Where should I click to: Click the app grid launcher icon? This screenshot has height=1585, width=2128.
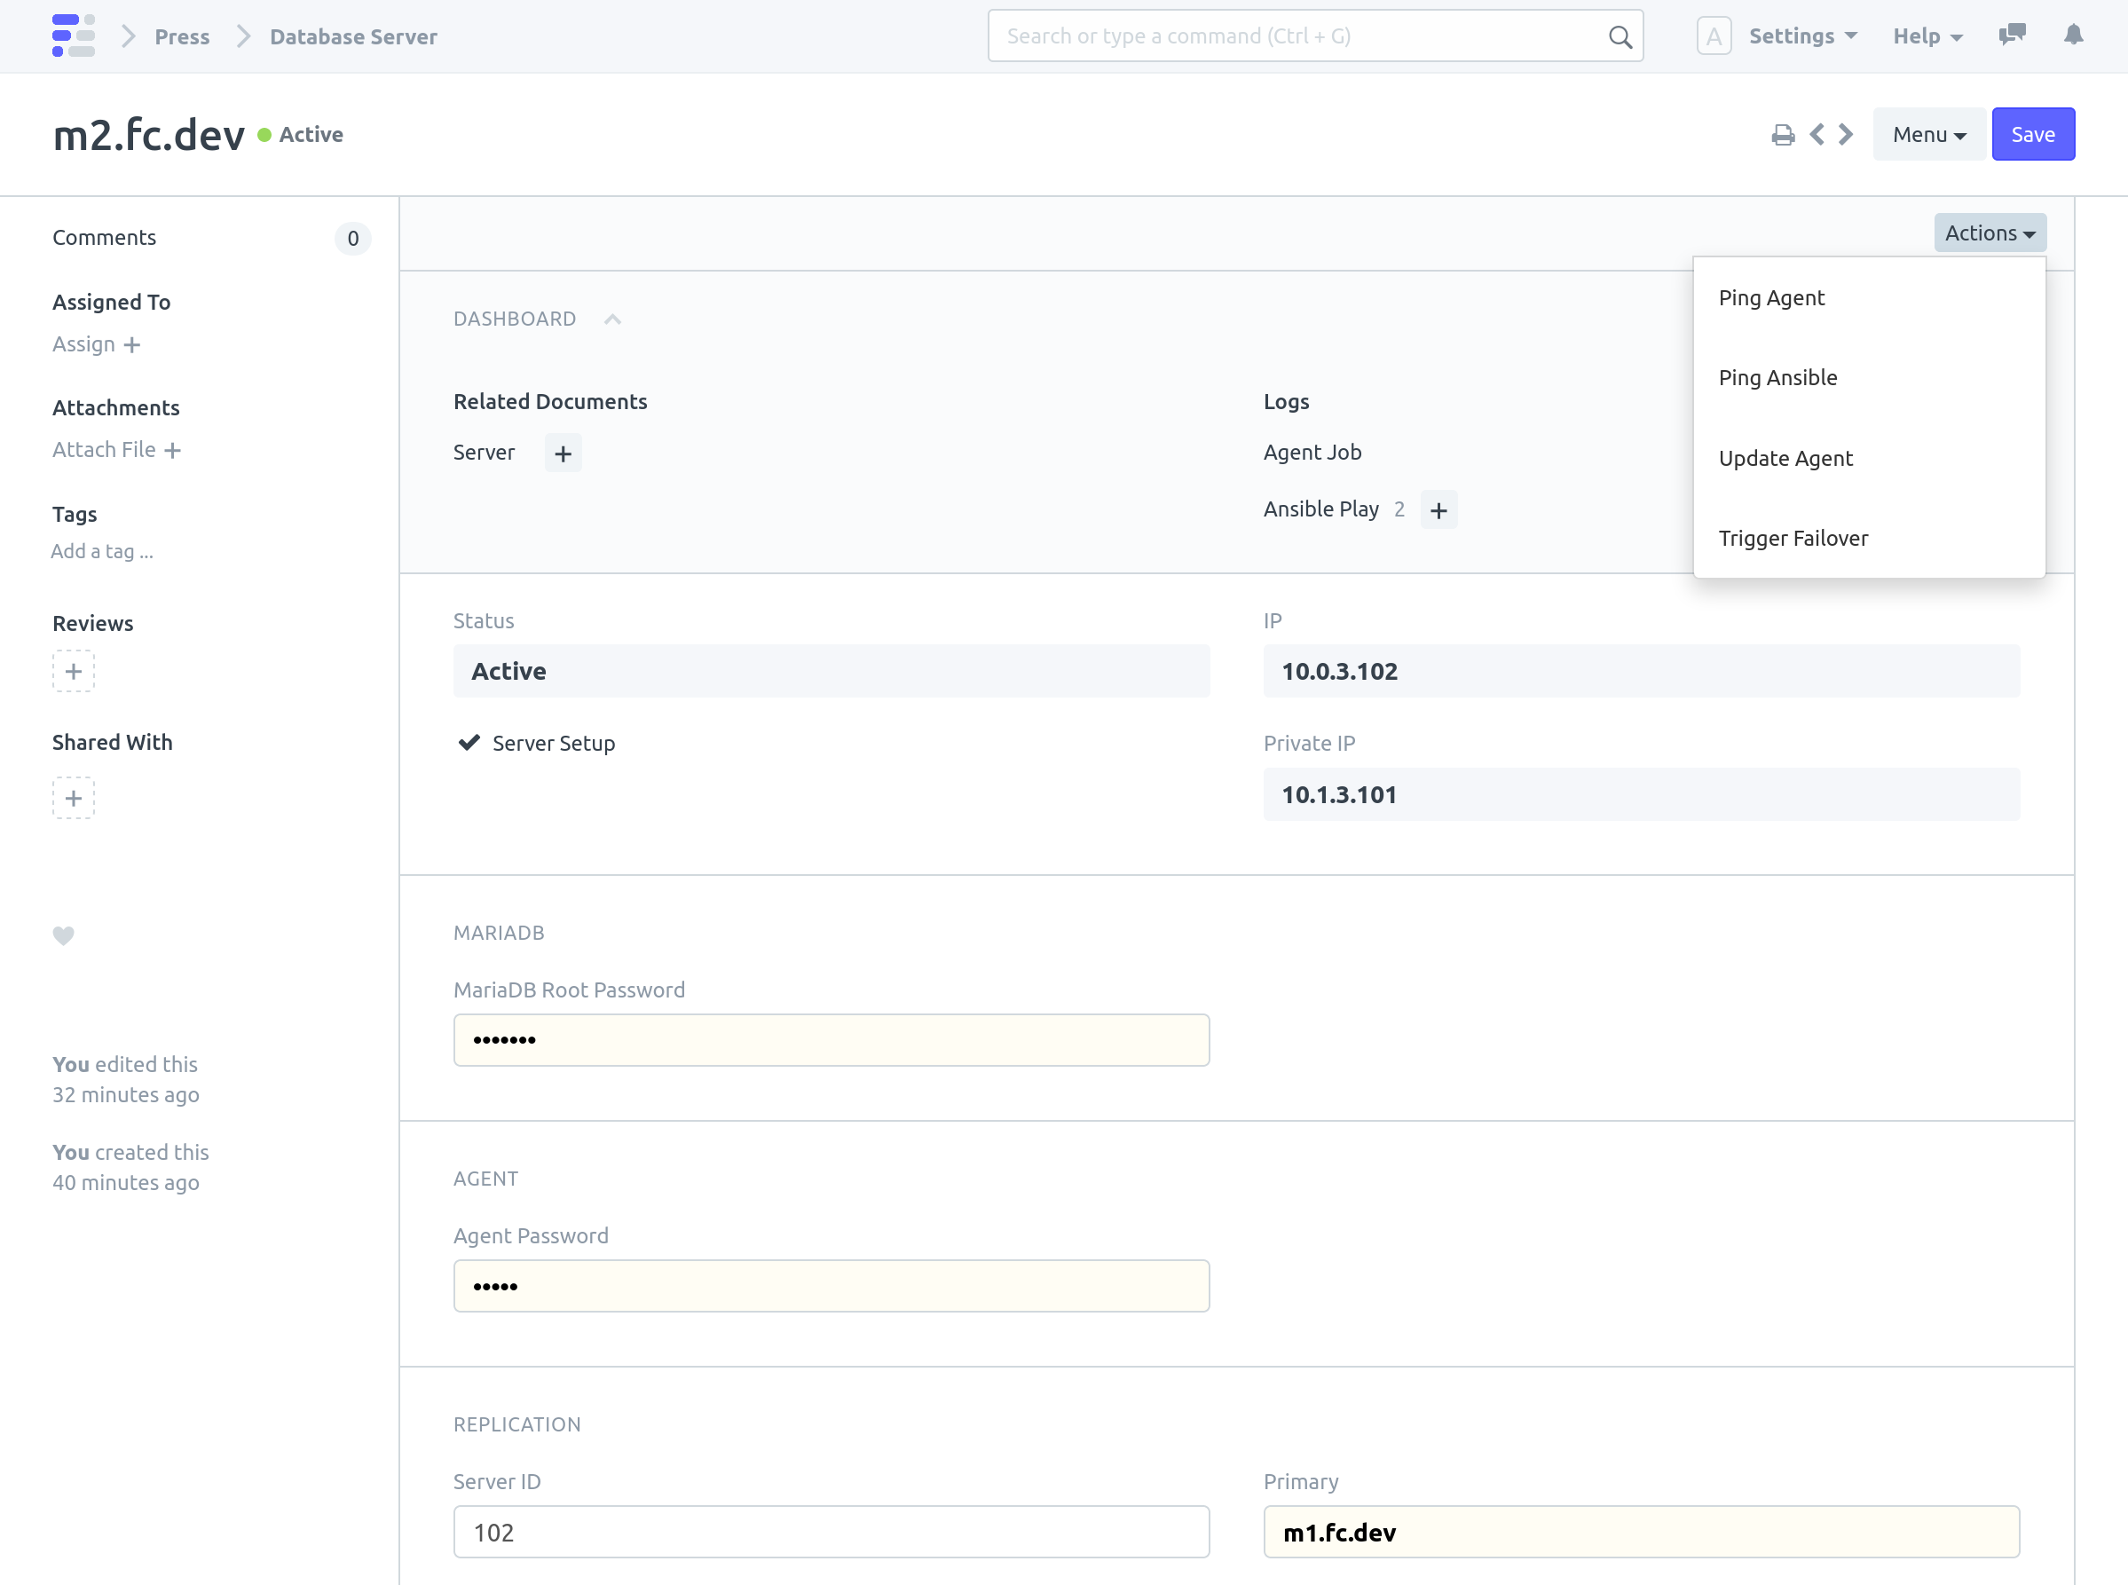pos(74,35)
